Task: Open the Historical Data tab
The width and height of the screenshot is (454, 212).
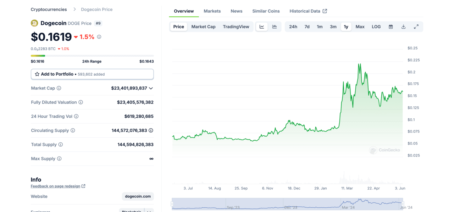Action: [x=308, y=11]
